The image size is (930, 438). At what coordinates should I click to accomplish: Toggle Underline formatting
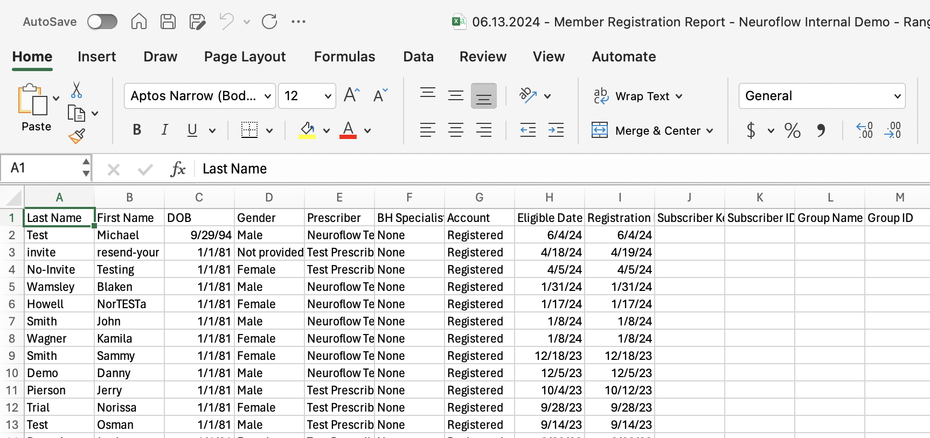192,130
